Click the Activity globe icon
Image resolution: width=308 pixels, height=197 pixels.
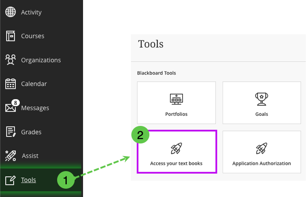[11, 12]
